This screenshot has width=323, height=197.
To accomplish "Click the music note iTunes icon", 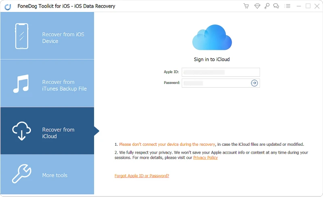I will click(21, 84).
